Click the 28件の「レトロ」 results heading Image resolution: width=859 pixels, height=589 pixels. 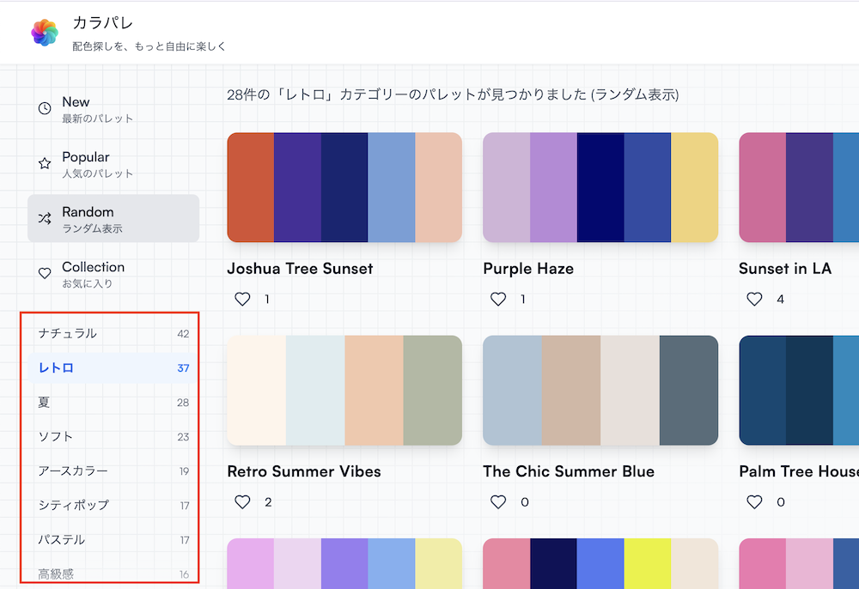click(453, 94)
